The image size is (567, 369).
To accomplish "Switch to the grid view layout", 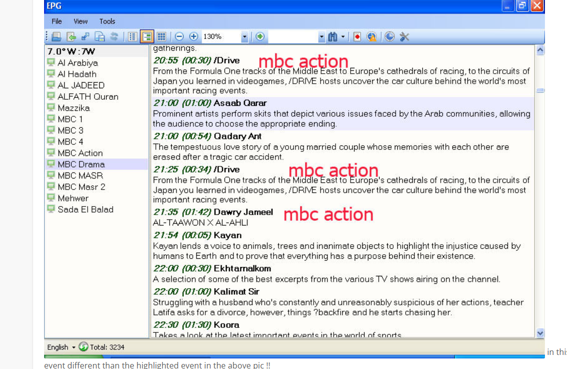I will [161, 37].
